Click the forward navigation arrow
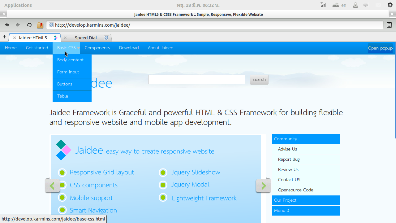 18,25
